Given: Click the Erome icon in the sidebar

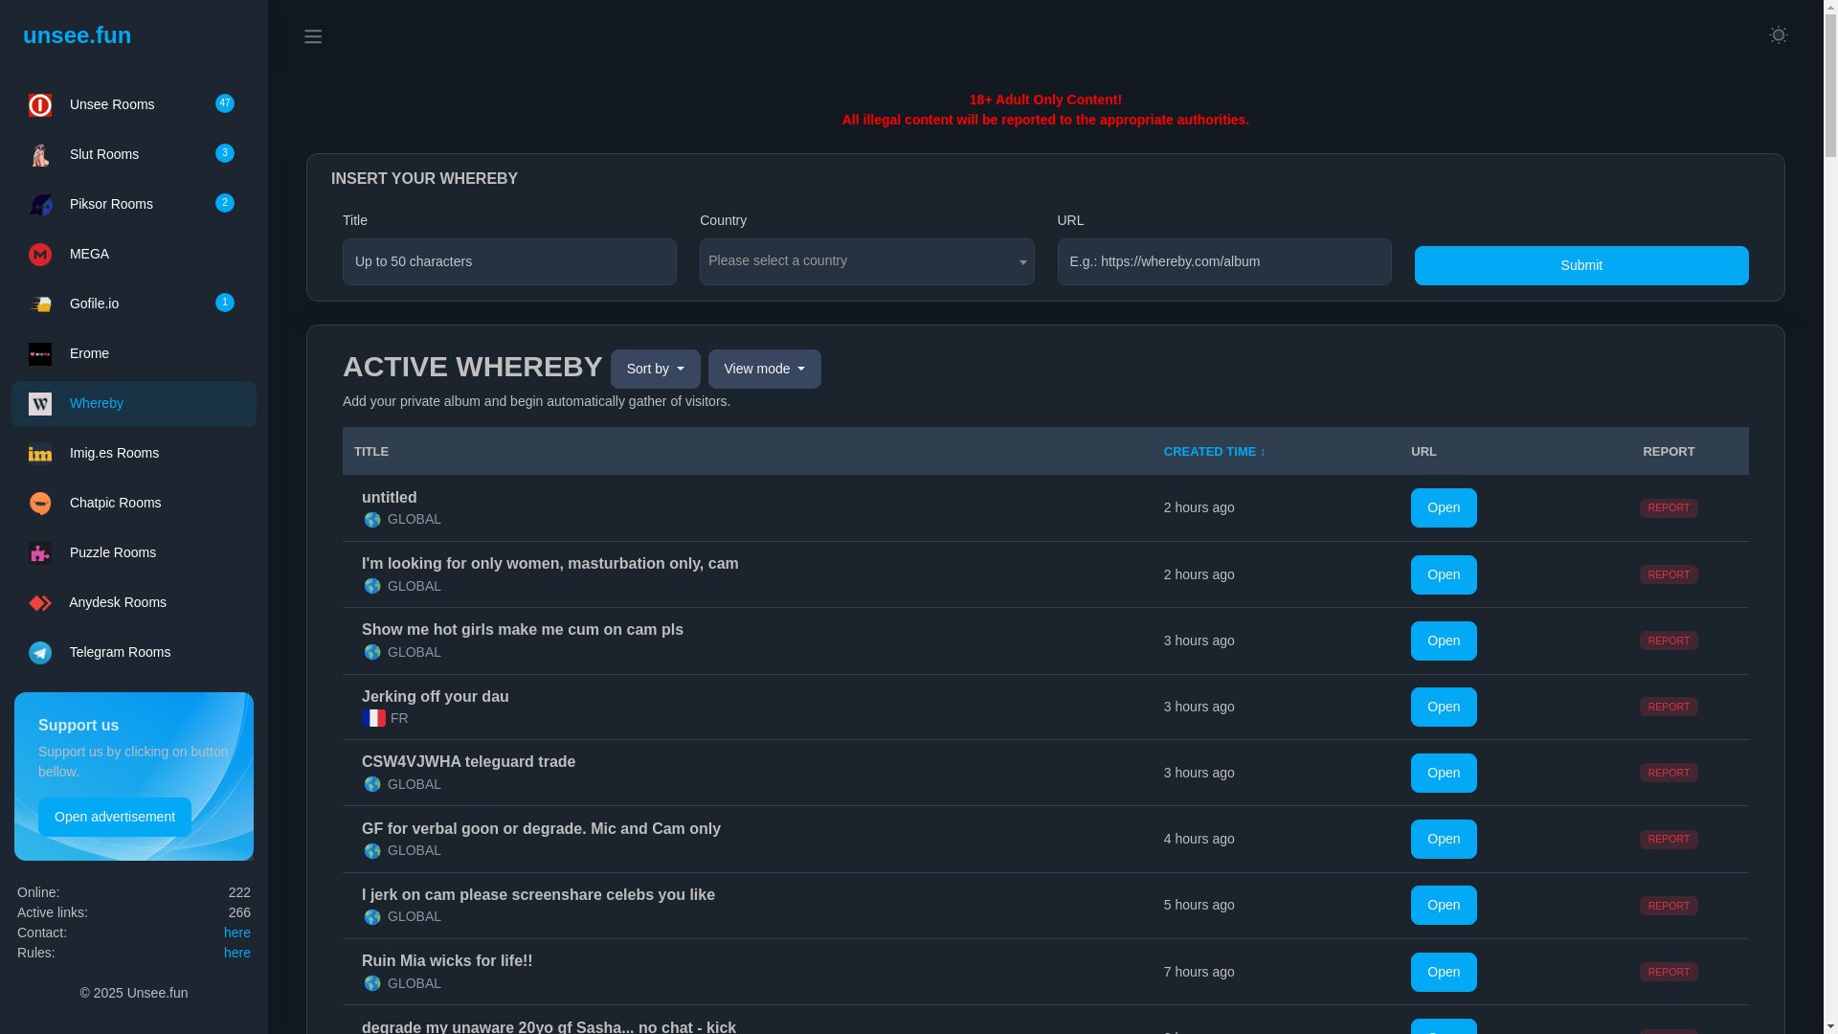Looking at the screenshot, I should [x=40, y=354].
